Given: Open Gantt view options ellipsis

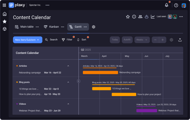Looking at the screenshot, I should (85, 27).
